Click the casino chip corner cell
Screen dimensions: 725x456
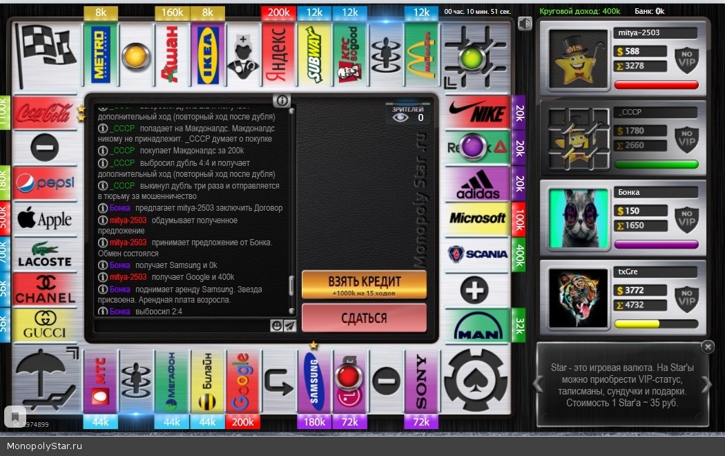click(x=476, y=380)
